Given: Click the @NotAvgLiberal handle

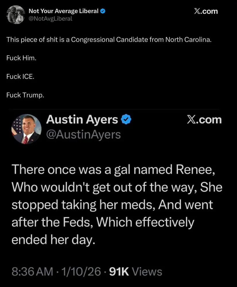Looking at the screenshot, I should pyautogui.click(x=50, y=19).
